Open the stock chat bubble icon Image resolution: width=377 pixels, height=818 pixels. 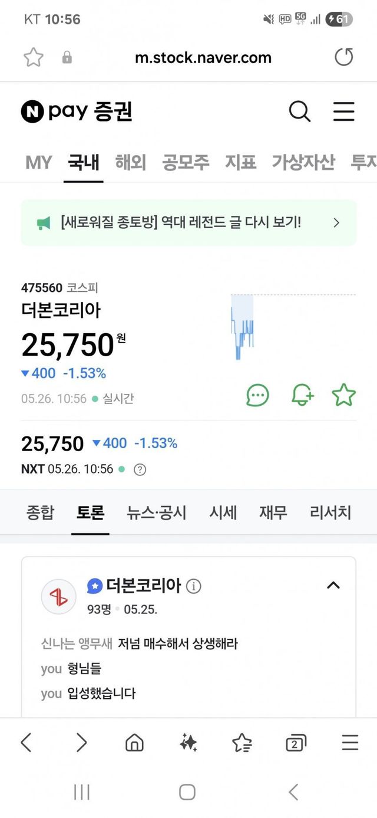pos(257,395)
